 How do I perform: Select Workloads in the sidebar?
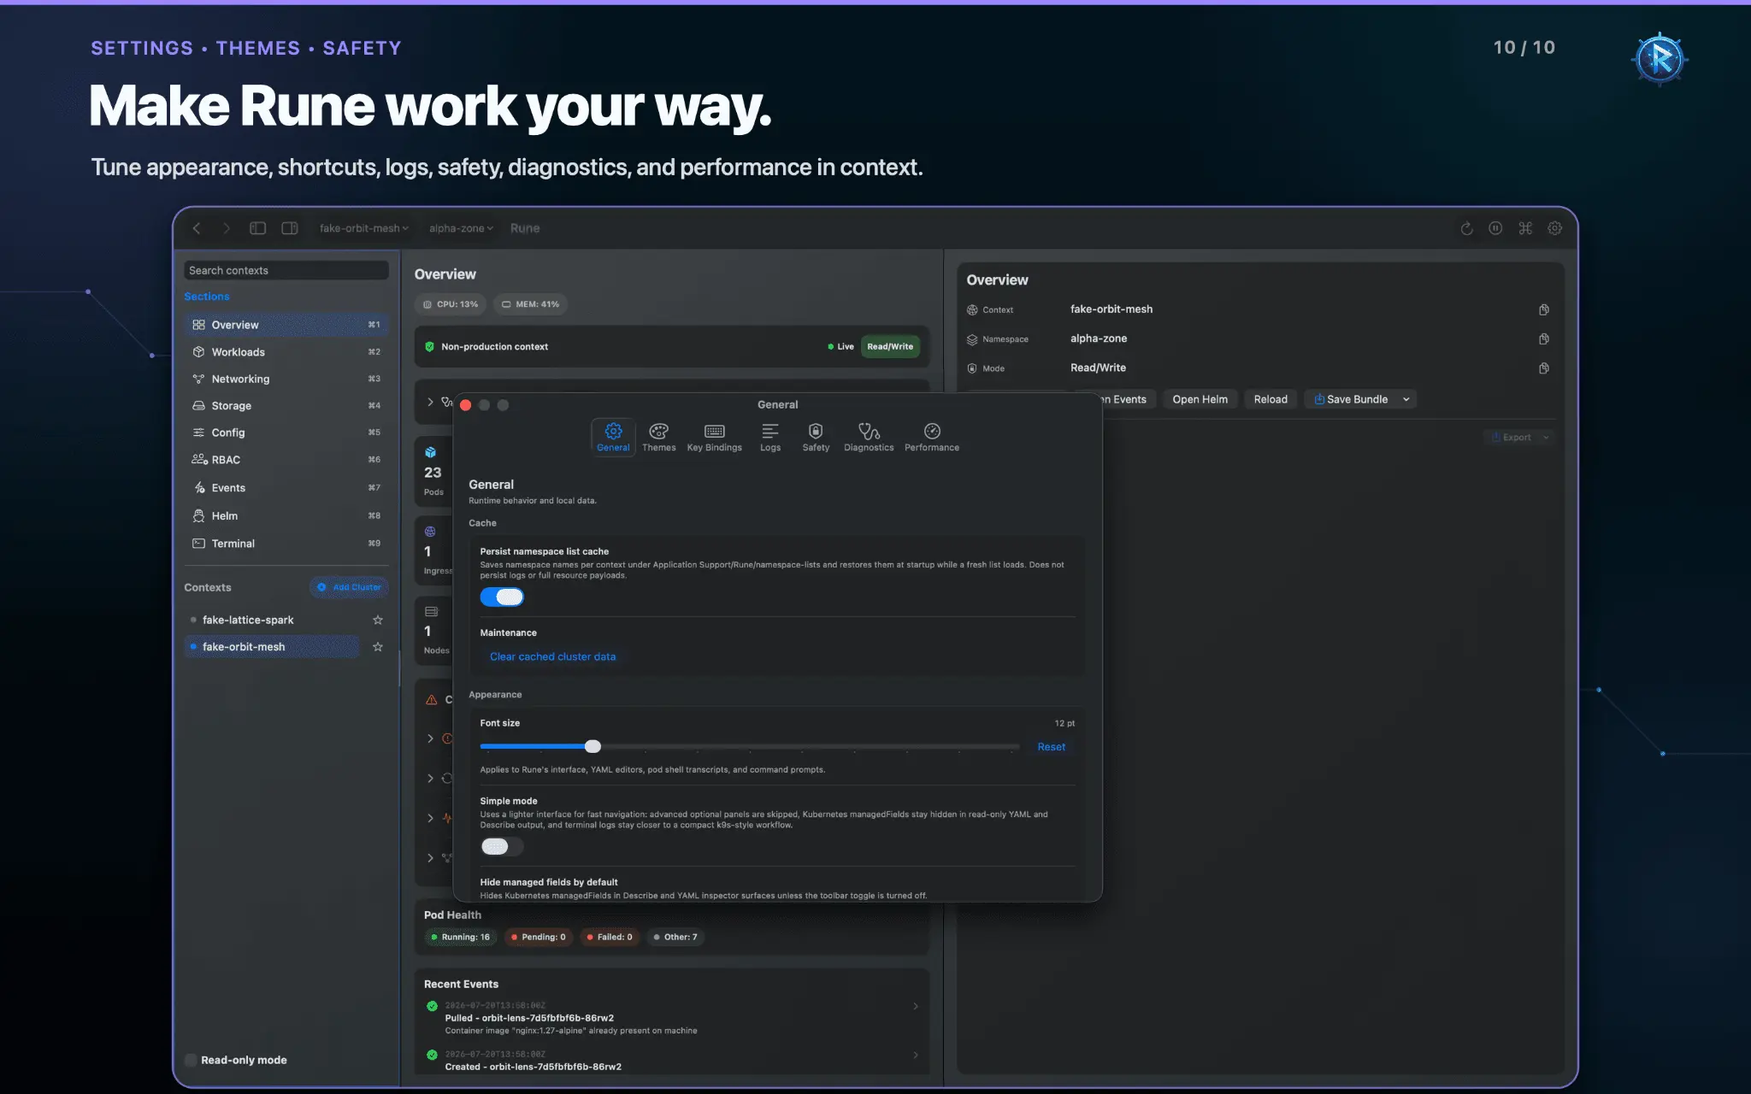click(286, 352)
